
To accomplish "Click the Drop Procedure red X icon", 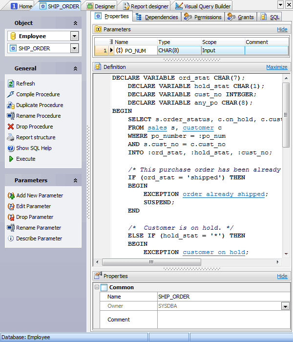I will point(11,127).
